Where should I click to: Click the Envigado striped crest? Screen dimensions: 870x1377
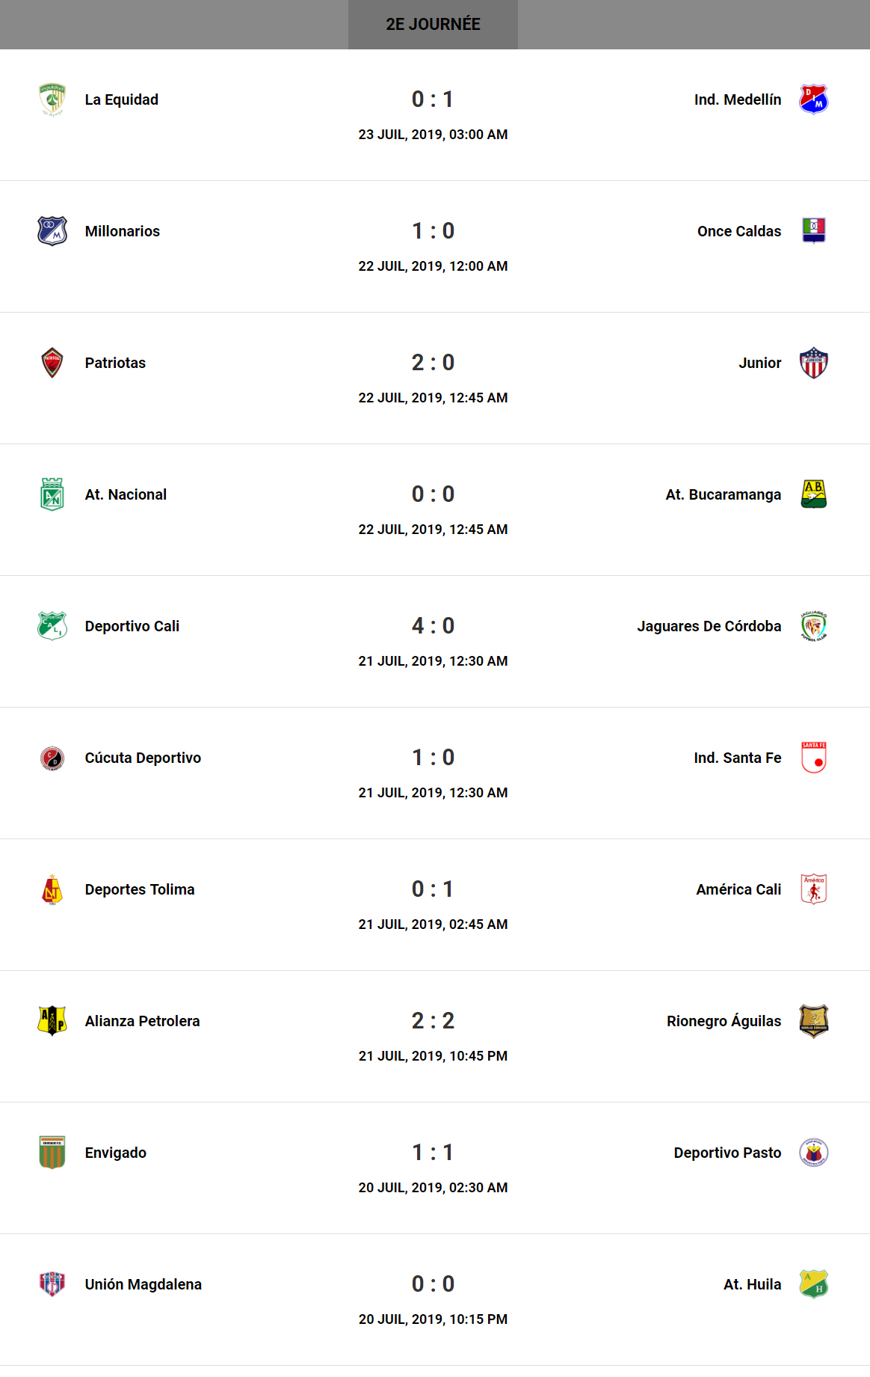point(52,1153)
